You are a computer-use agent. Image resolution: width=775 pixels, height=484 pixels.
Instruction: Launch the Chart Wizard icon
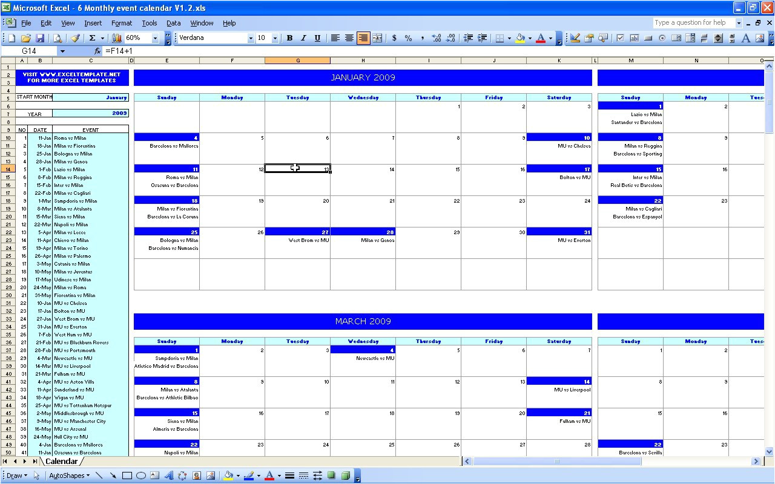(x=117, y=38)
